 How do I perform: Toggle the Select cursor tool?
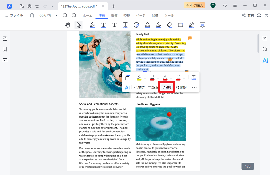(x=78, y=25)
